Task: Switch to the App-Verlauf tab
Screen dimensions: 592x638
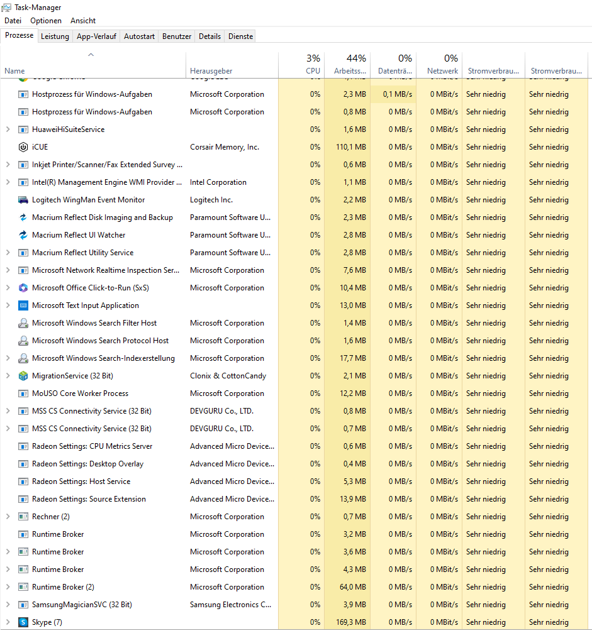Action: 96,36
